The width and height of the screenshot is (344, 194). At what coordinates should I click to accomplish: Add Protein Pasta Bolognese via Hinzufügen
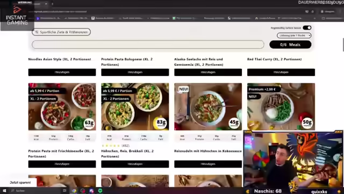click(135, 72)
